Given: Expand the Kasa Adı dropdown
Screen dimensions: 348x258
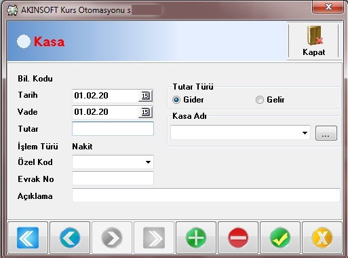Looking at the screenshot, I should [305, 133].
